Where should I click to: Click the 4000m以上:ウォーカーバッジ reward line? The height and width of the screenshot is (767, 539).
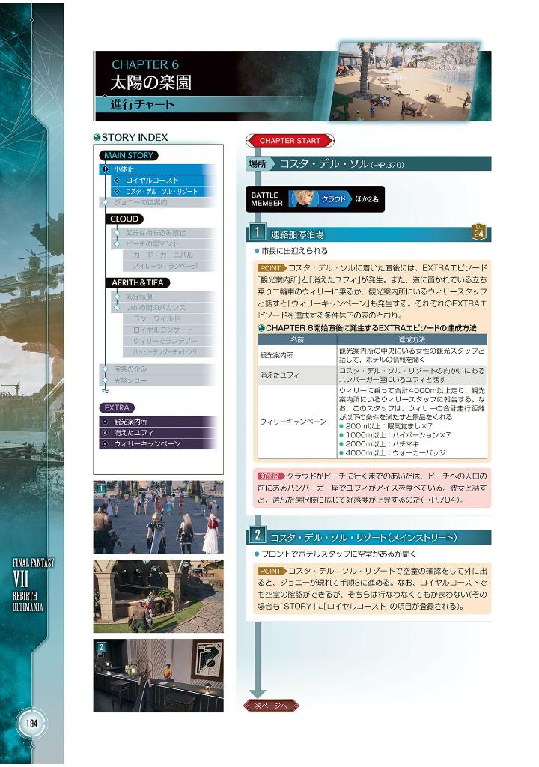(x=393, y=453)
